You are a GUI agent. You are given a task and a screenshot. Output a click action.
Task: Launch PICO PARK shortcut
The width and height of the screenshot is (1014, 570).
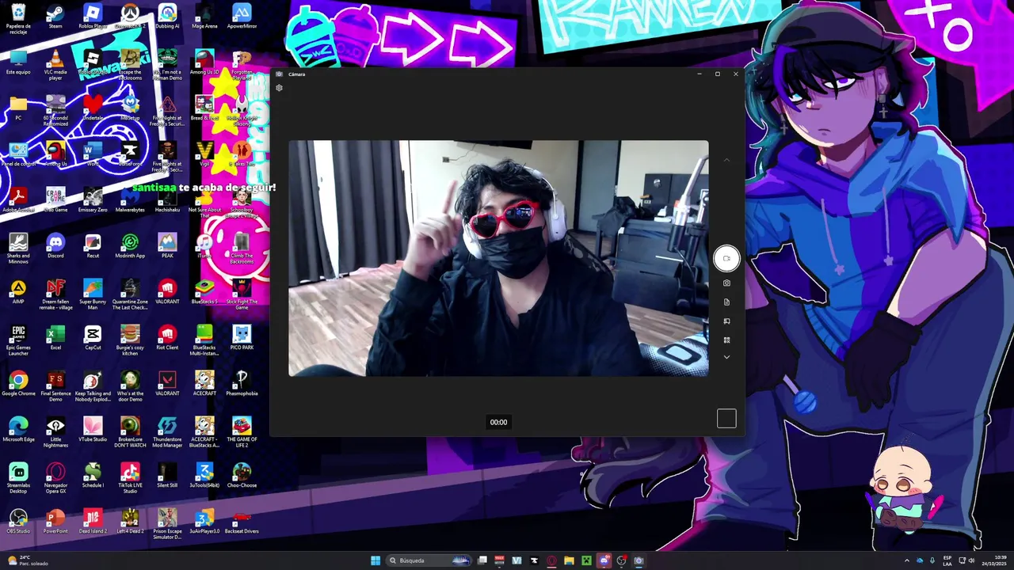242,337
